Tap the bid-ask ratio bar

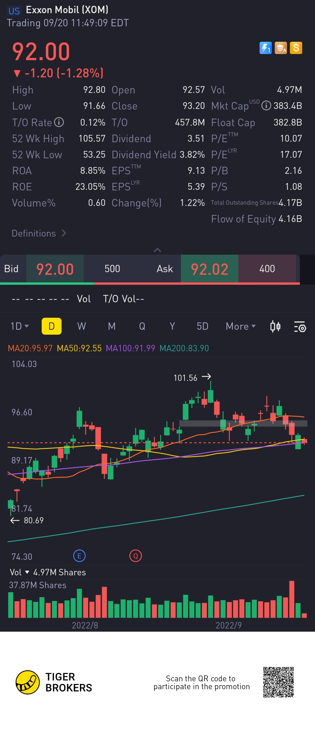coord(150,283)
